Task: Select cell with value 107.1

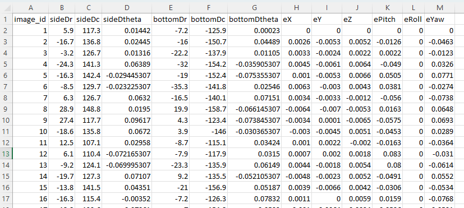Action: tap(88, 142)
